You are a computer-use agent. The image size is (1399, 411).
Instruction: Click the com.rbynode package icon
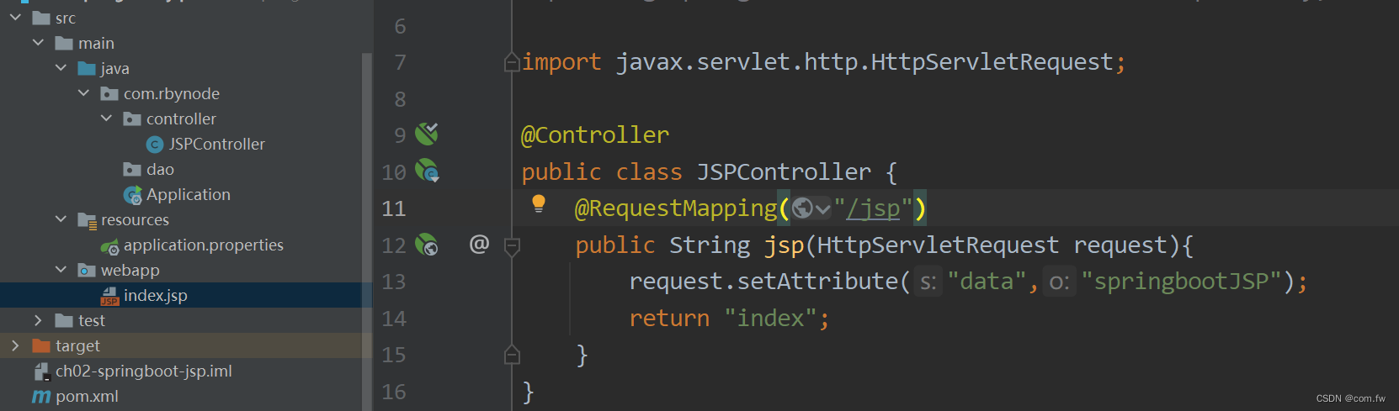coord(109,93)
